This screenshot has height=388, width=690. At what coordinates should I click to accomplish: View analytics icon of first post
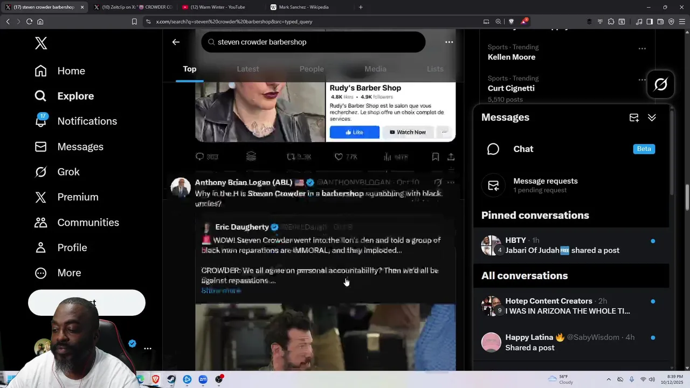(387, 157)
